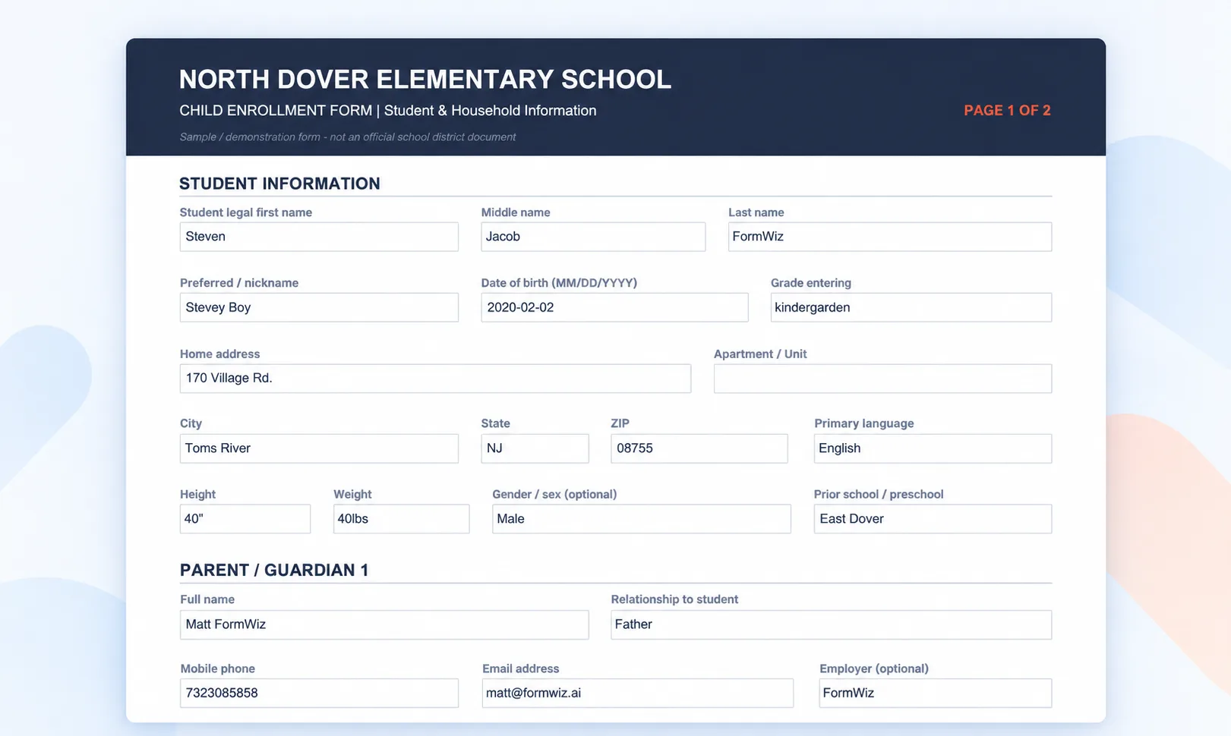Click the Home address label
1231x736 pixels.
click(x=219, y=354)
